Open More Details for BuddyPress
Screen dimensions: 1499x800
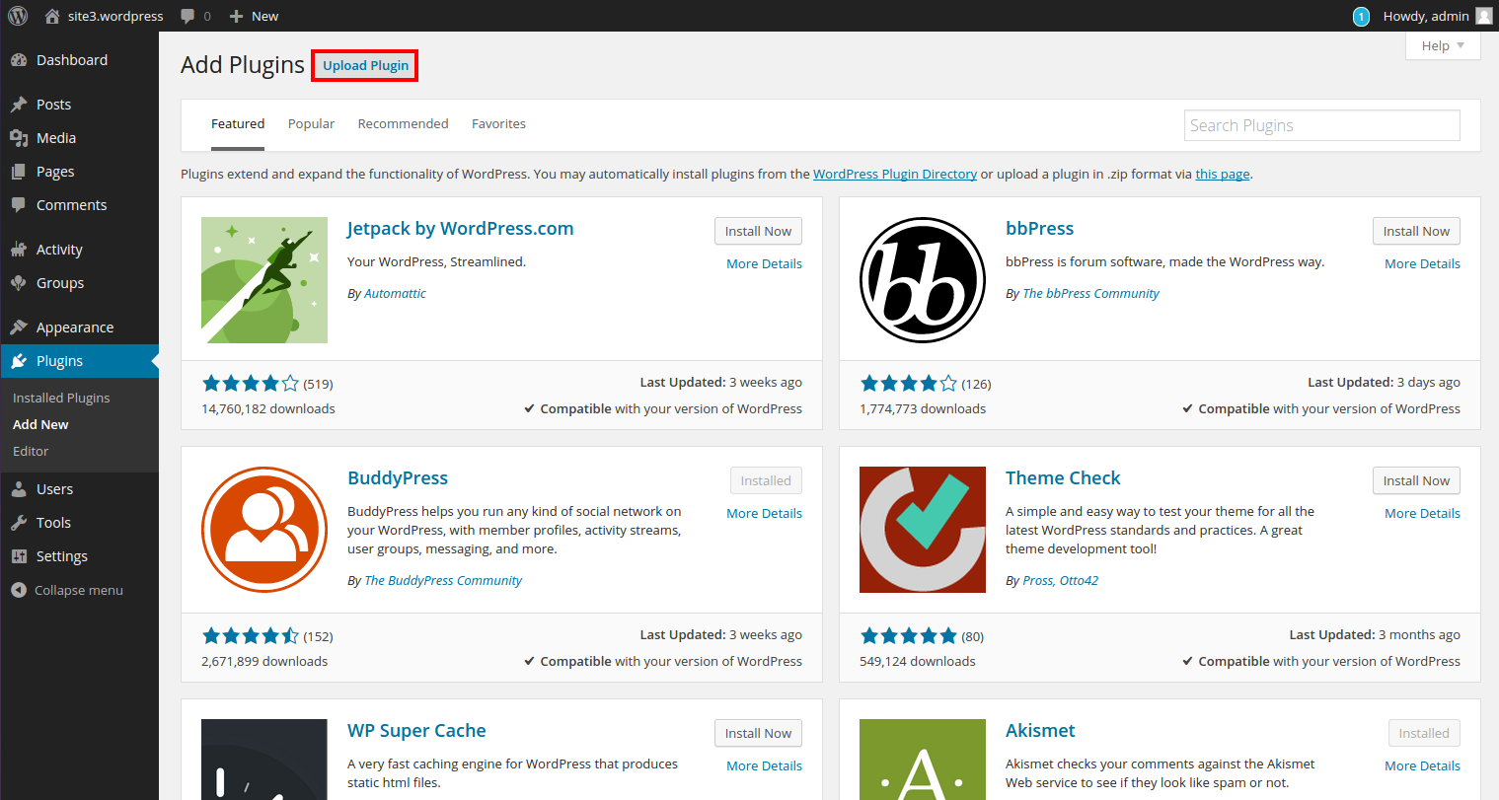coord(764,513)
